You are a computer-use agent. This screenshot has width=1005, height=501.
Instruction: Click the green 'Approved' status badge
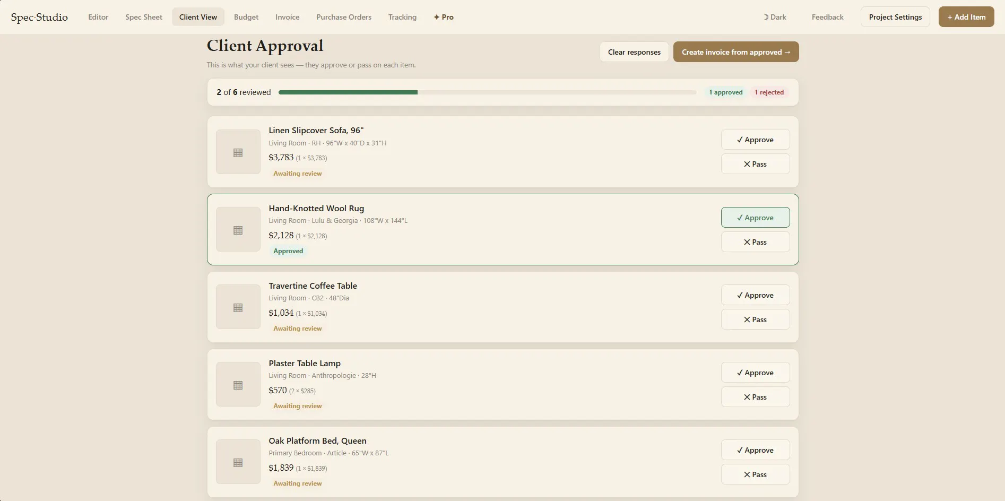(288, 251)
